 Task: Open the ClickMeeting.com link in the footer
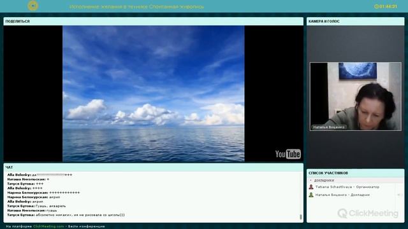(x=48, y=226)
